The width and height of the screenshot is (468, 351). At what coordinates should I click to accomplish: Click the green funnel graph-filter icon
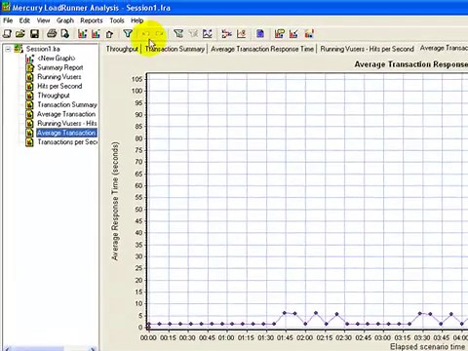tap(178, 33)
